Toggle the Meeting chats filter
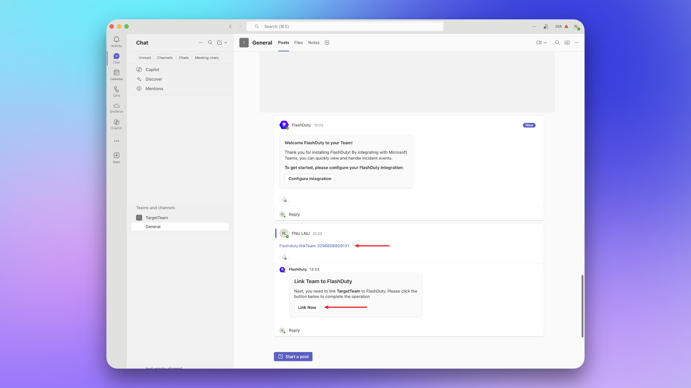The height and width of the screenshot is (388, 691). click(207, 58)
